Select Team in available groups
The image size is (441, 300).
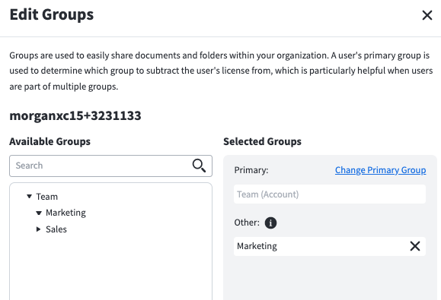click(47, 197)
